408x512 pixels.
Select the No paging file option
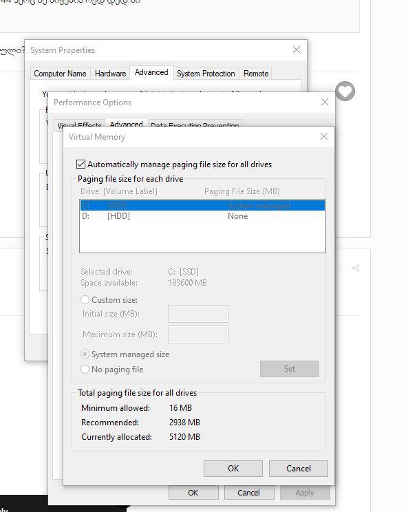pos(85,370)
